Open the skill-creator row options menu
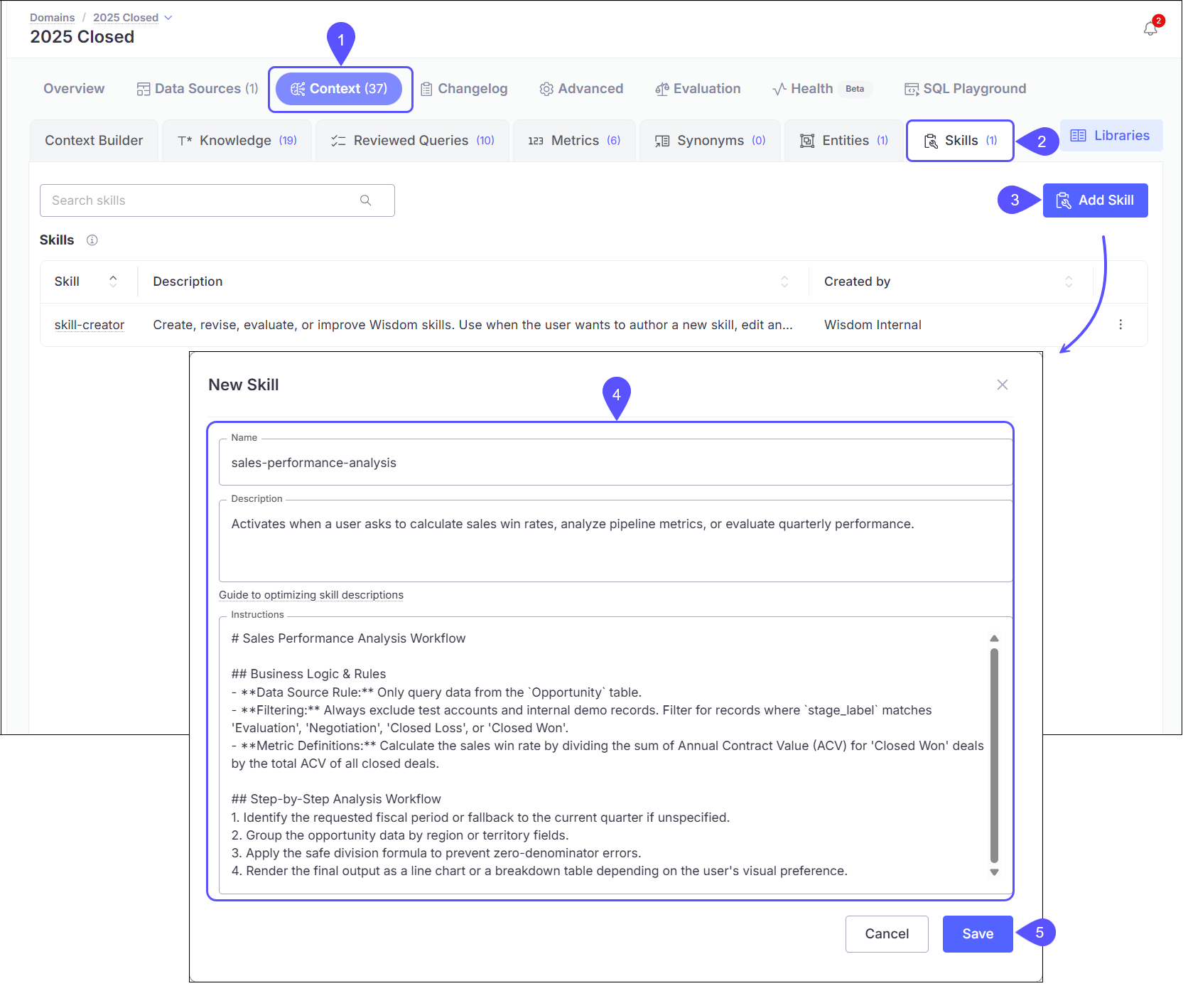 (x=1120, y=325)
